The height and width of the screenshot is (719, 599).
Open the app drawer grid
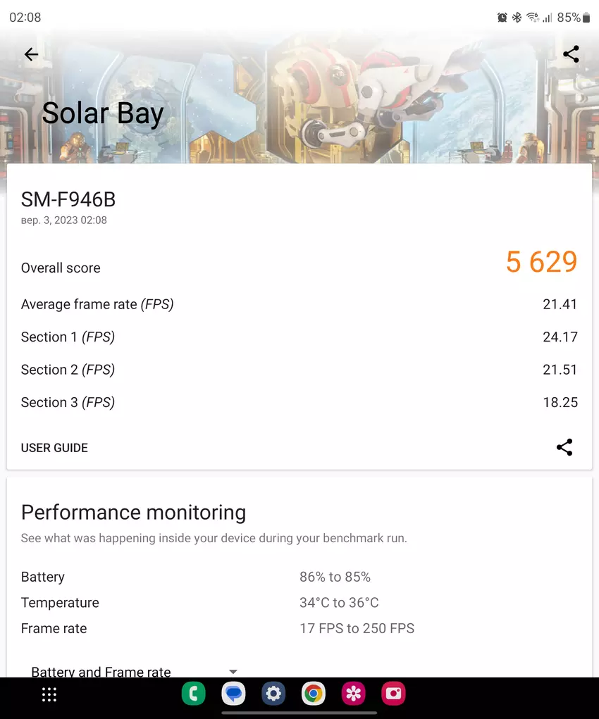[x=49, y=694]
